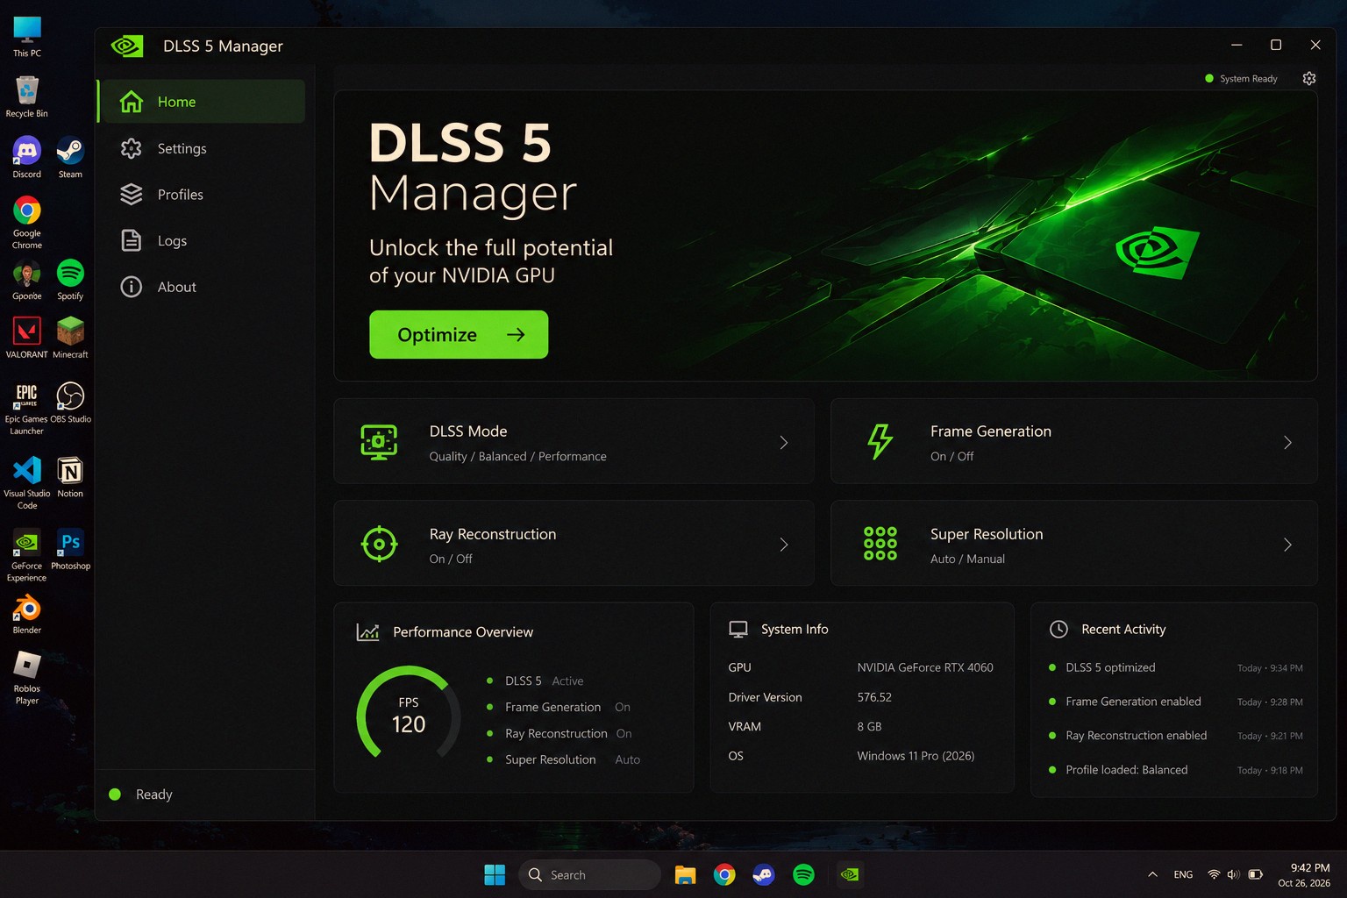Show hidden system tray icons
The width and height of the screenshot is (1347, 898).
tap(1152, 874)
